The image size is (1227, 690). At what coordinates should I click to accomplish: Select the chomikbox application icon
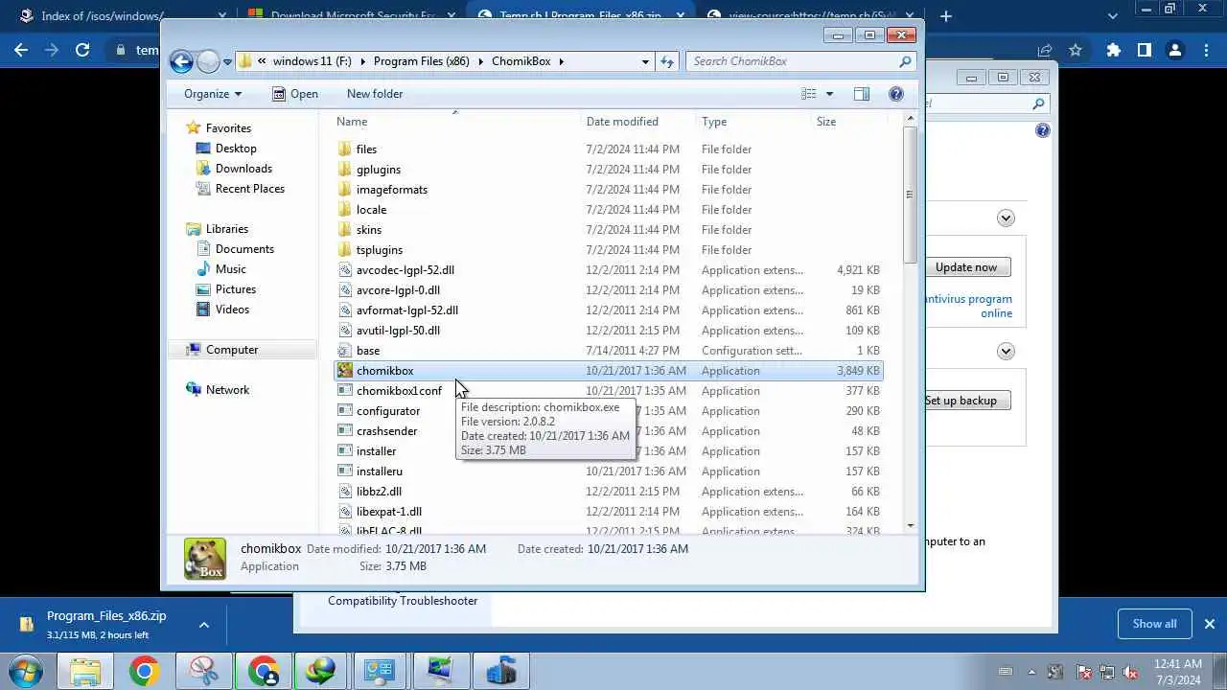[345, 371]
